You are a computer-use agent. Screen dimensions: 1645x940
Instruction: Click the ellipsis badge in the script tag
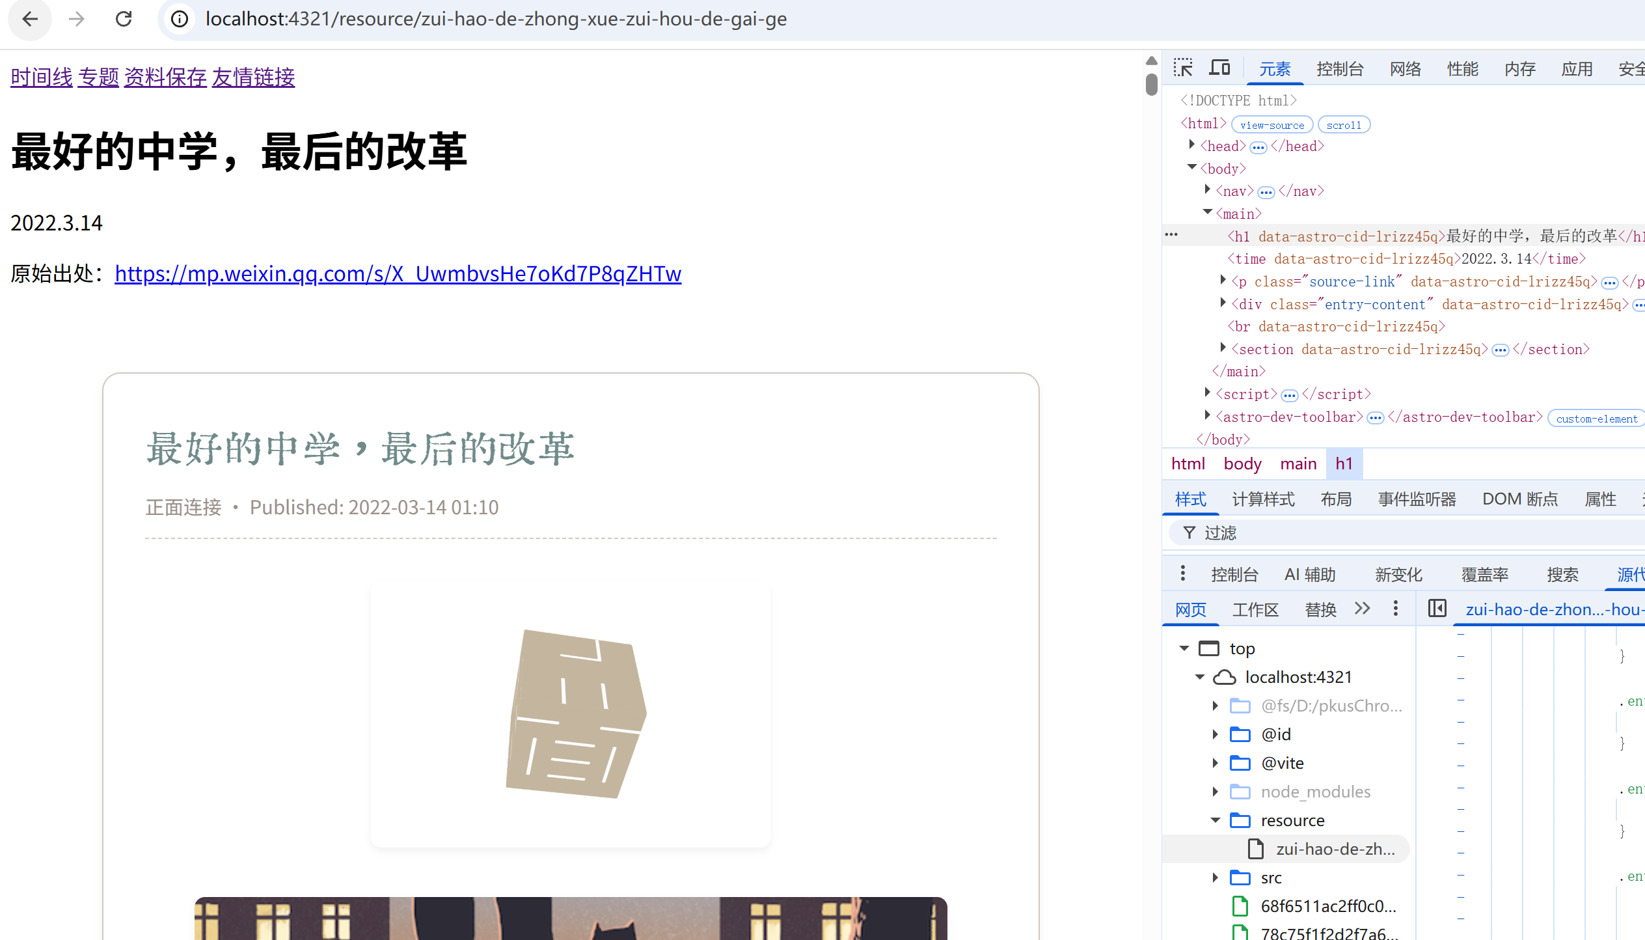tap(1290, 396)
